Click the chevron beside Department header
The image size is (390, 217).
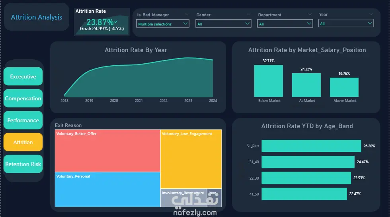pos(310,14)
